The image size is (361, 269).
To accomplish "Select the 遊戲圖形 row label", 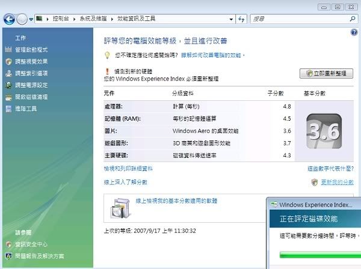I will tap(116, 143).
